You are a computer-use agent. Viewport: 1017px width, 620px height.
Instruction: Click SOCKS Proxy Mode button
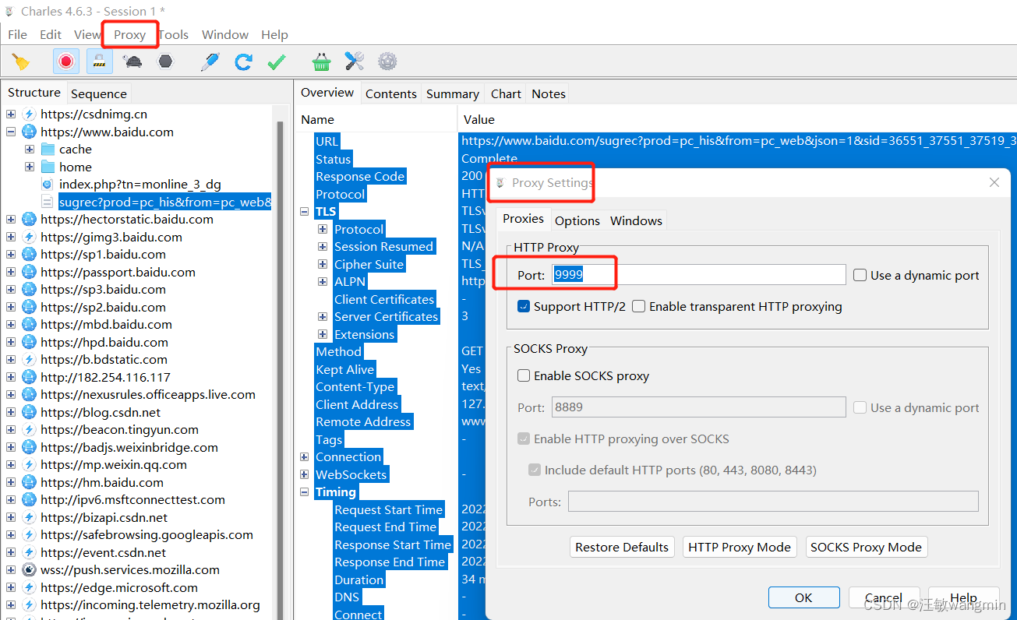click(866, 547)
